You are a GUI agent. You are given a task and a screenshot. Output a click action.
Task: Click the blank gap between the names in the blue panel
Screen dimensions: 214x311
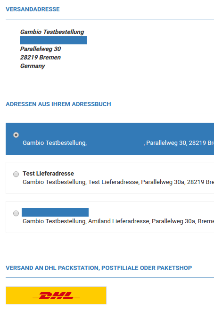(x=115, y=143)
